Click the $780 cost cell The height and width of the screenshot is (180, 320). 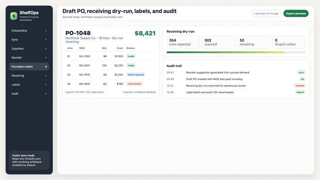(120, 84)
